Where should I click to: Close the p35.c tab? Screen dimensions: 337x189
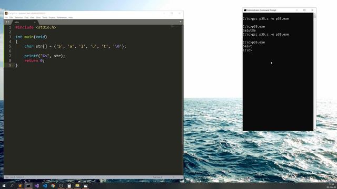coord(35,22)
